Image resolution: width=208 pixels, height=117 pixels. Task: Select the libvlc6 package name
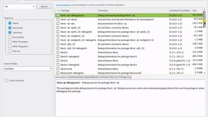tap(64, 60)
